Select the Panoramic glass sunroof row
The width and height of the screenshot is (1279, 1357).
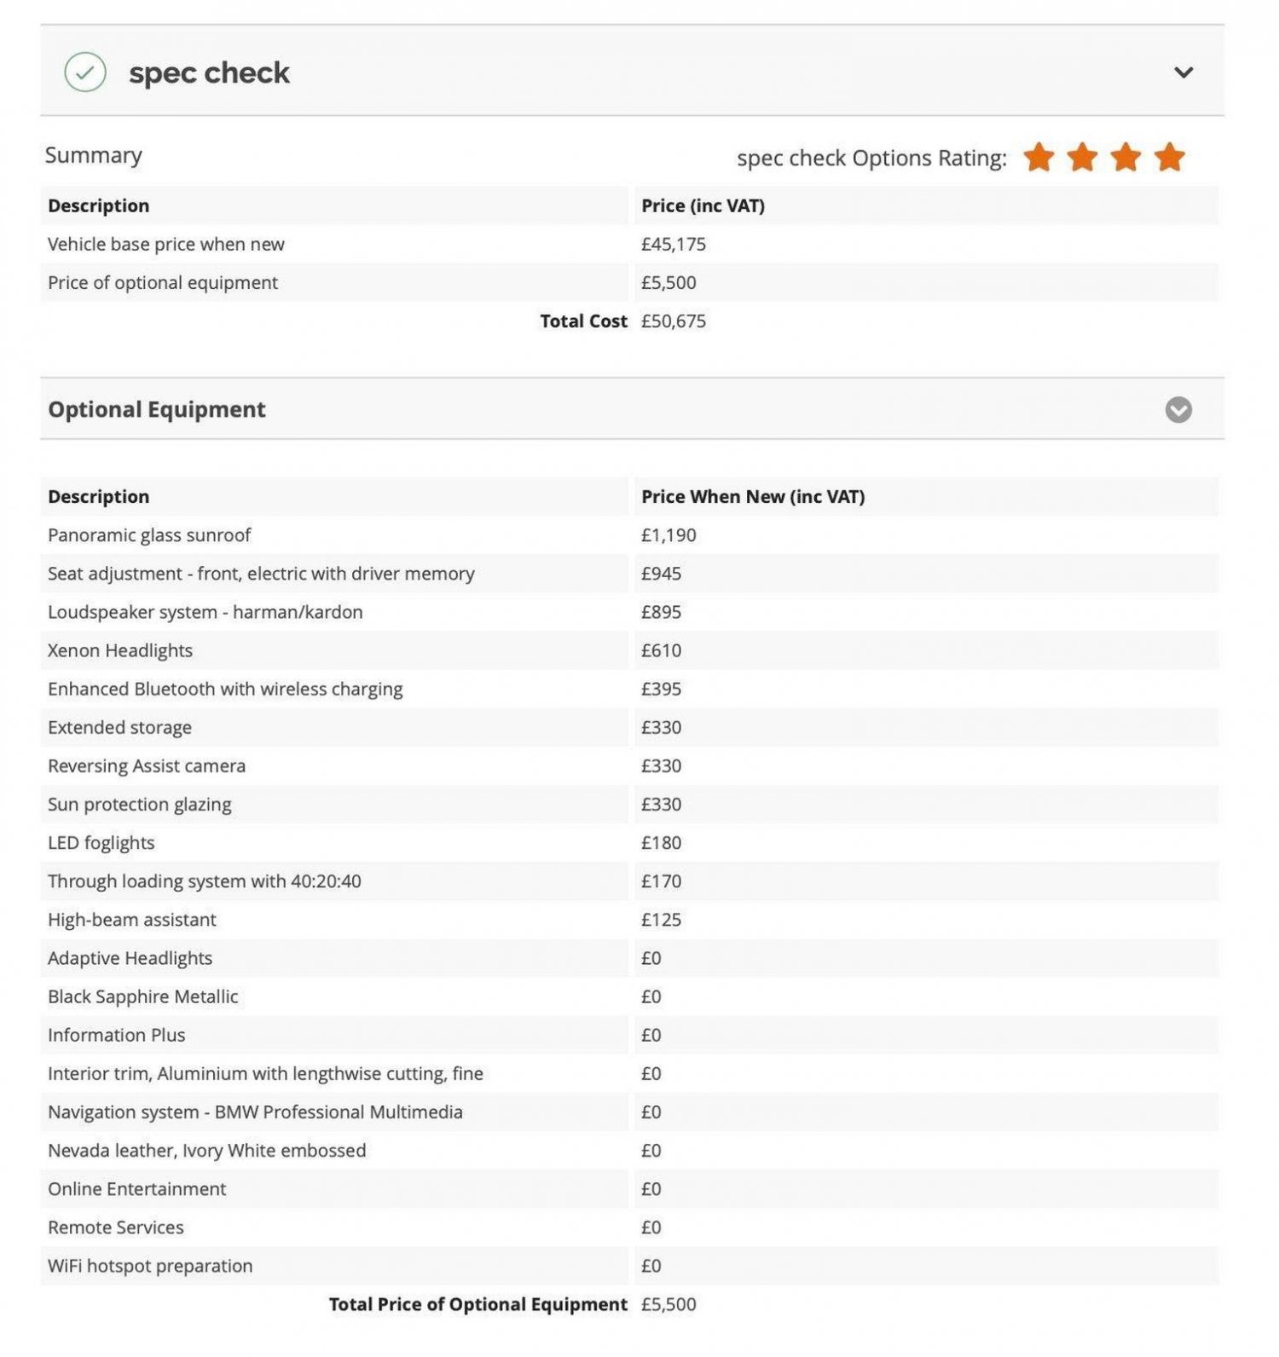[x=149, y=535]
